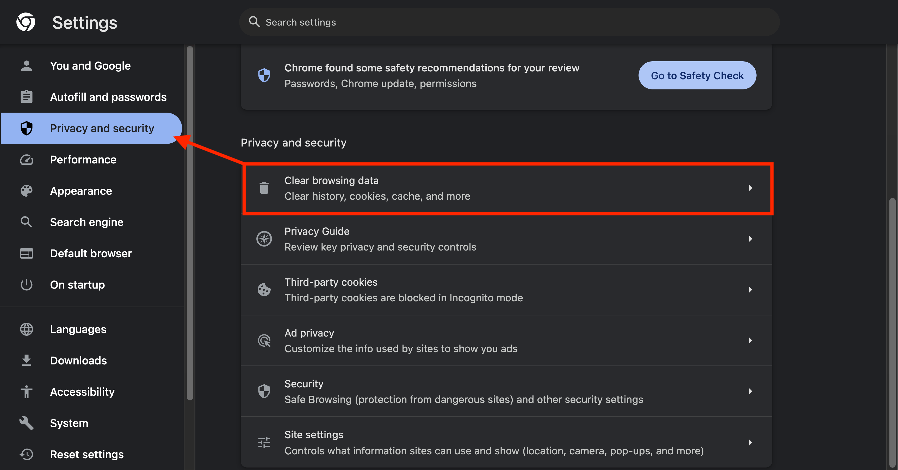Screen dimensions: 898x470
Task: Click the Appearance palette icon
Action: pos(27,191)
